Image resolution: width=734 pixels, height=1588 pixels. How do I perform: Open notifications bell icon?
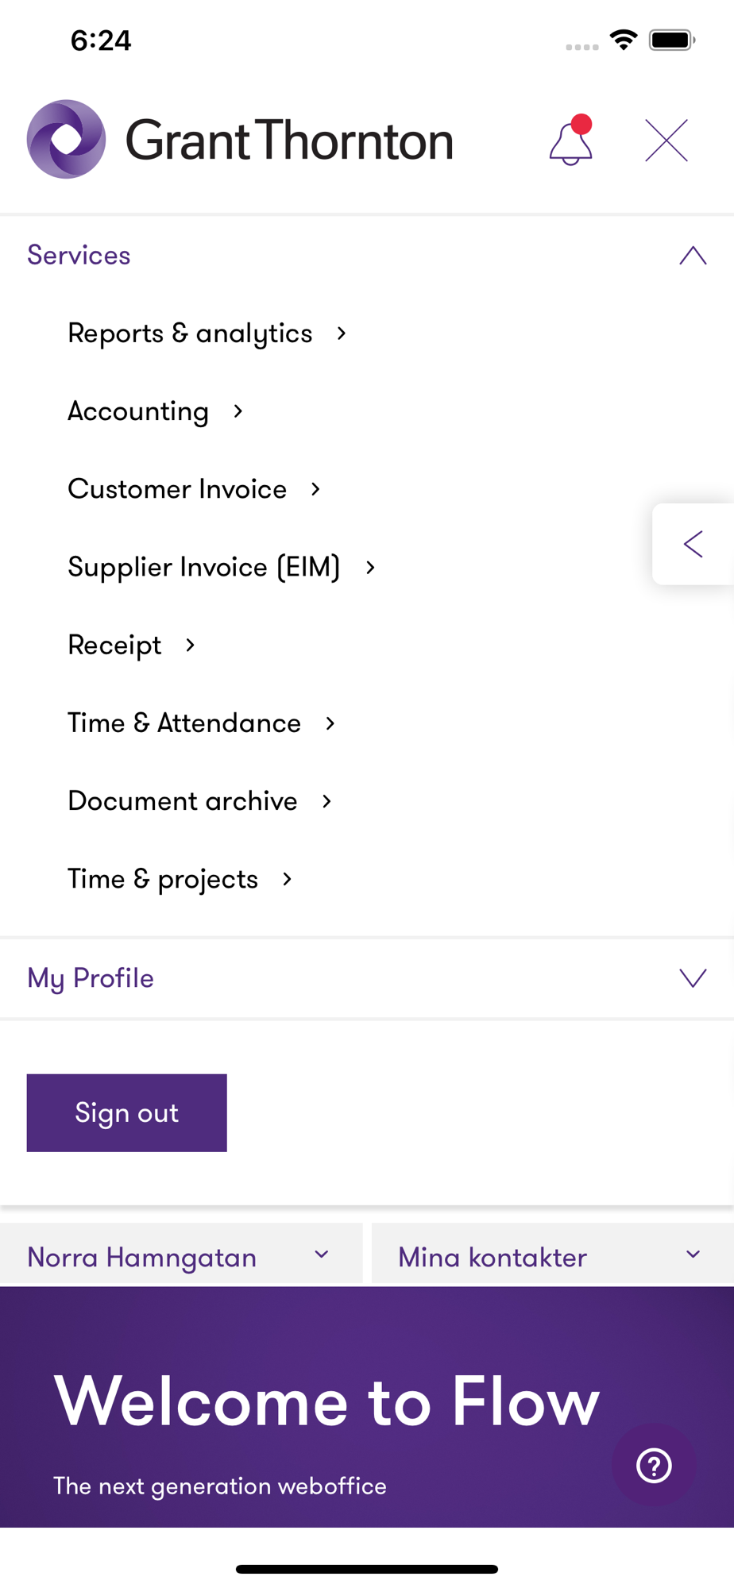(x=571, y=141)
